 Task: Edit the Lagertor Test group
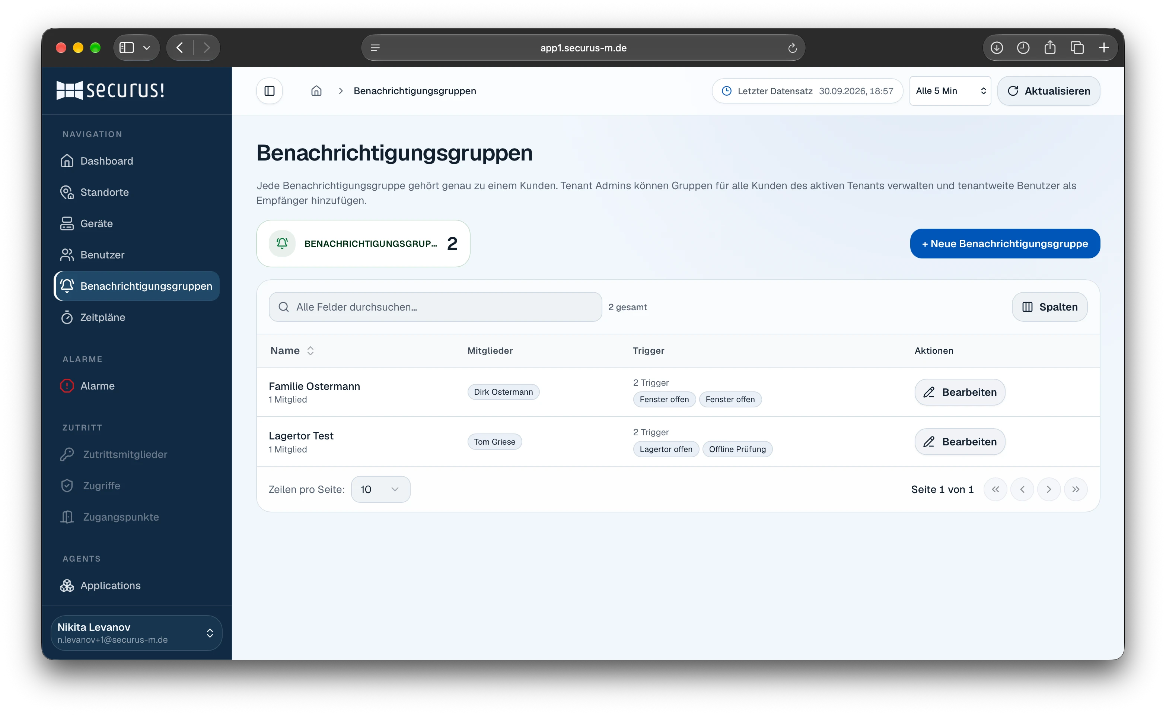960,442
